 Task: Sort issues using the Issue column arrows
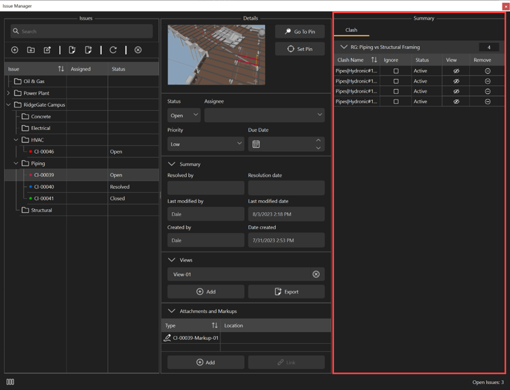coord(61,69)
